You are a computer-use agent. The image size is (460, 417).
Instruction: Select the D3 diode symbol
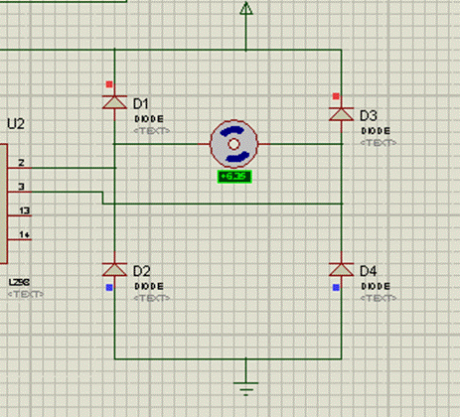point(342,114)
